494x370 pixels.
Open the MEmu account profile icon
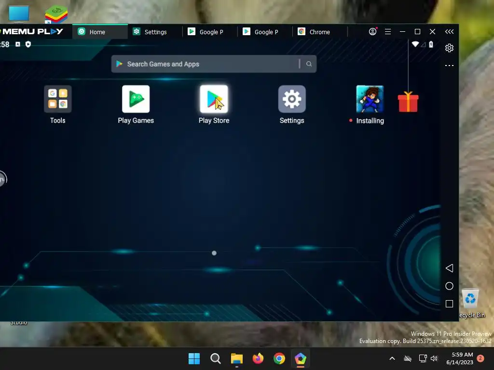(x=373, y=31)
